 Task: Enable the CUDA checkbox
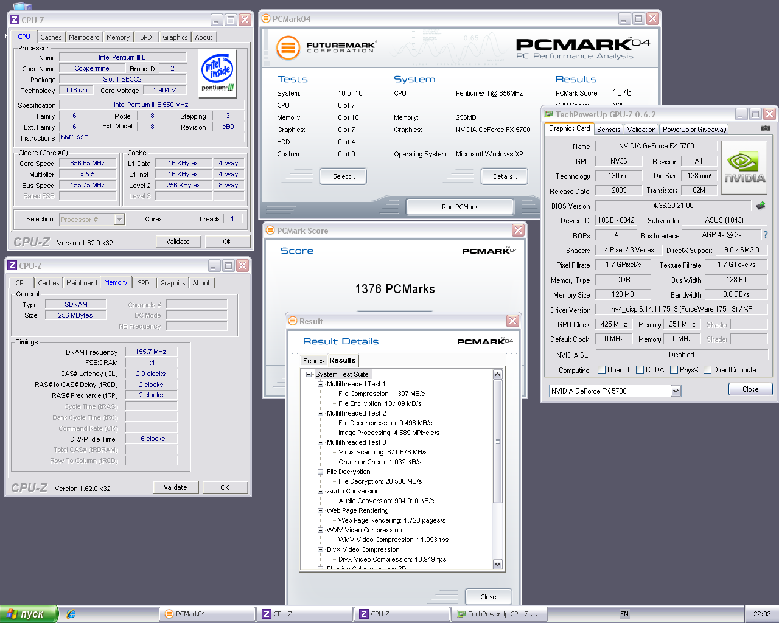pyautogui.click(x=640, y=369)
